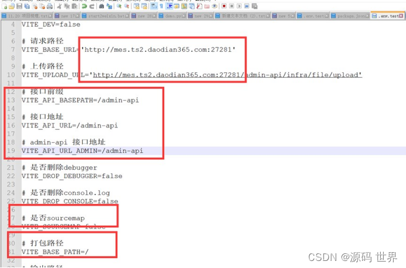Open the 11.20 项目梳理.txt tab
The height and width of the screenshot is (268, 406).
click(x=26, y=16)
